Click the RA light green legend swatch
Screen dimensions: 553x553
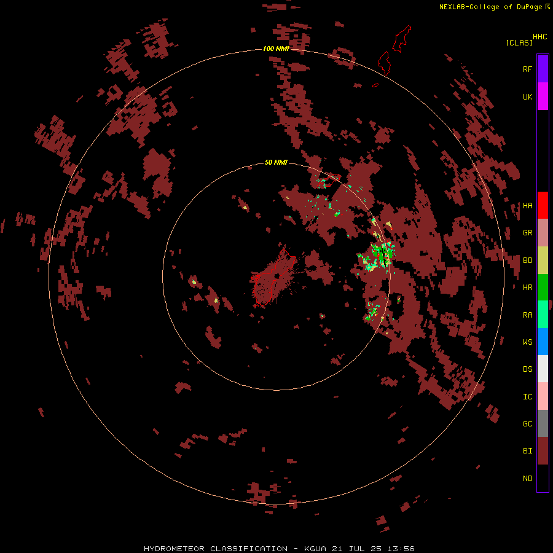click(543, 315)
